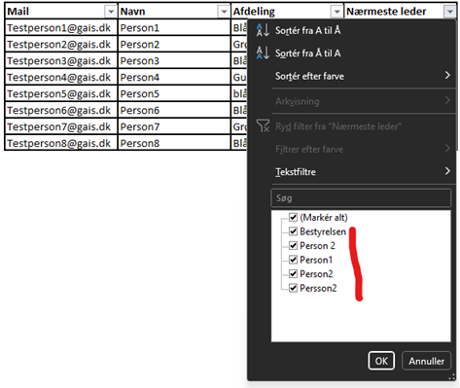Select the Afdeling header cell
This screenshot has height=388, width=460.
click(x=287, y=12)
